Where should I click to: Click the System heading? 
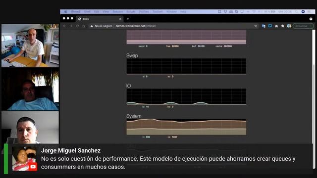[x=134, y=116]
